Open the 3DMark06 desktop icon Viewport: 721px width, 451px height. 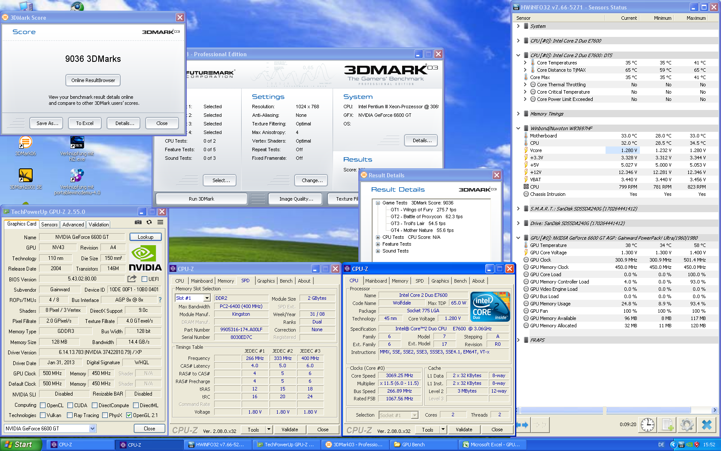[26, 142]
